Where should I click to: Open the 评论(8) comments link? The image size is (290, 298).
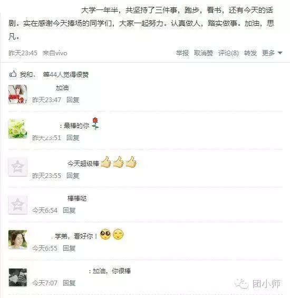tap(228, 53)
